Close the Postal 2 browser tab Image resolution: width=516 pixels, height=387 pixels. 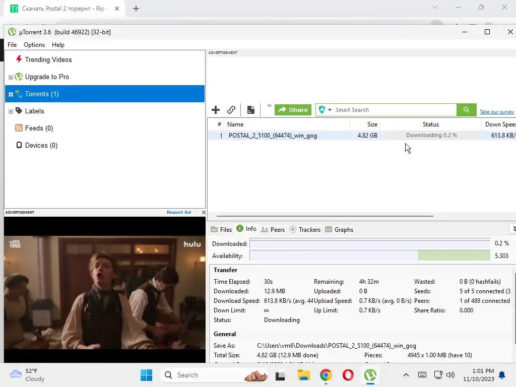click(x=117, y=9)
